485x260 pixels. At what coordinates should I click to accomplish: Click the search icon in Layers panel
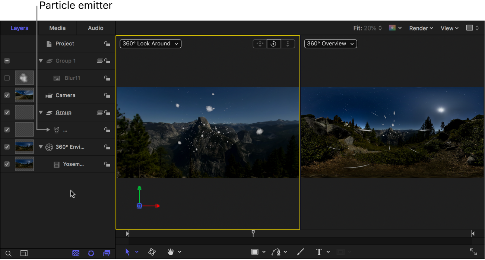(8, 253)
